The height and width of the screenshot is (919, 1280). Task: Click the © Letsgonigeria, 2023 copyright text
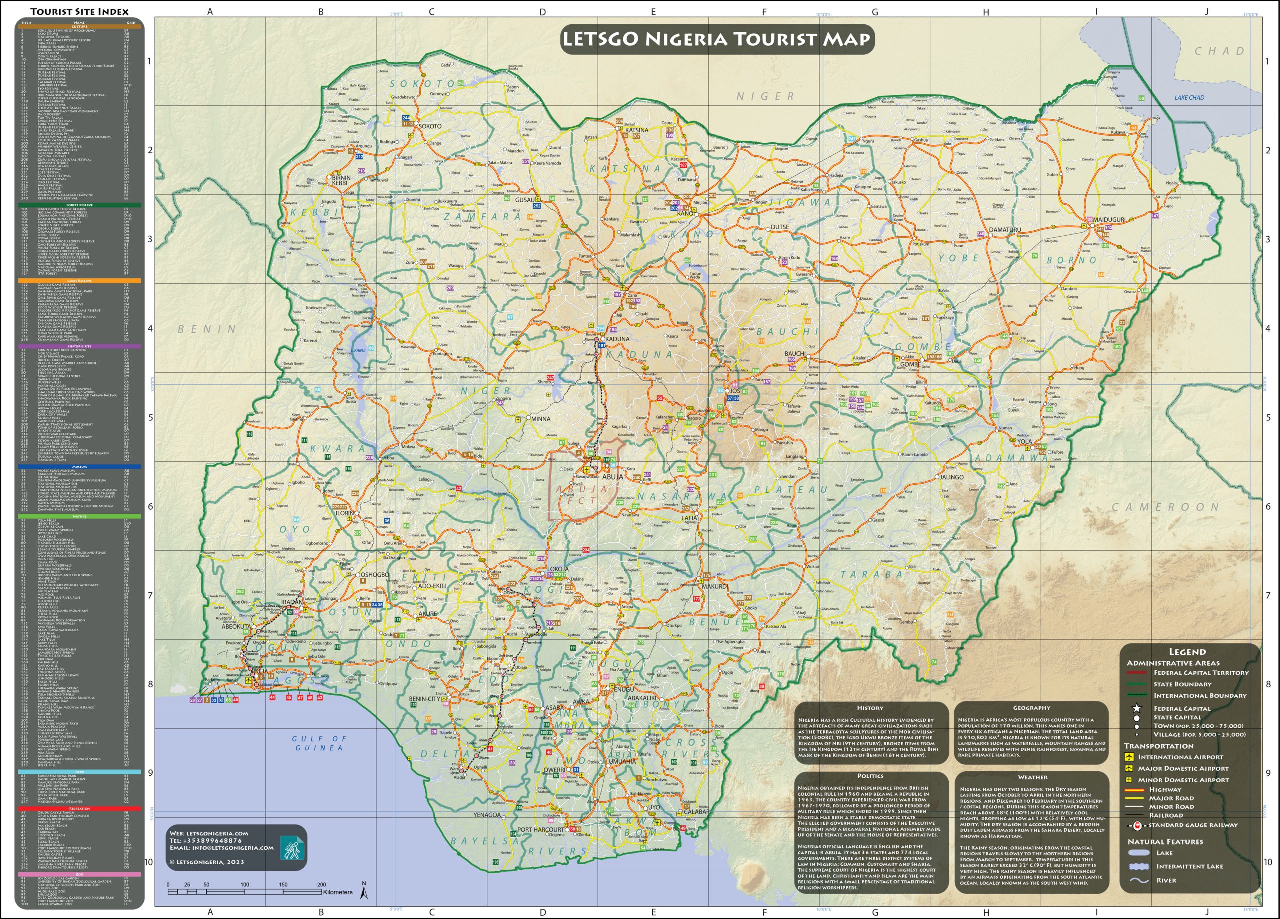click(207, 862)
